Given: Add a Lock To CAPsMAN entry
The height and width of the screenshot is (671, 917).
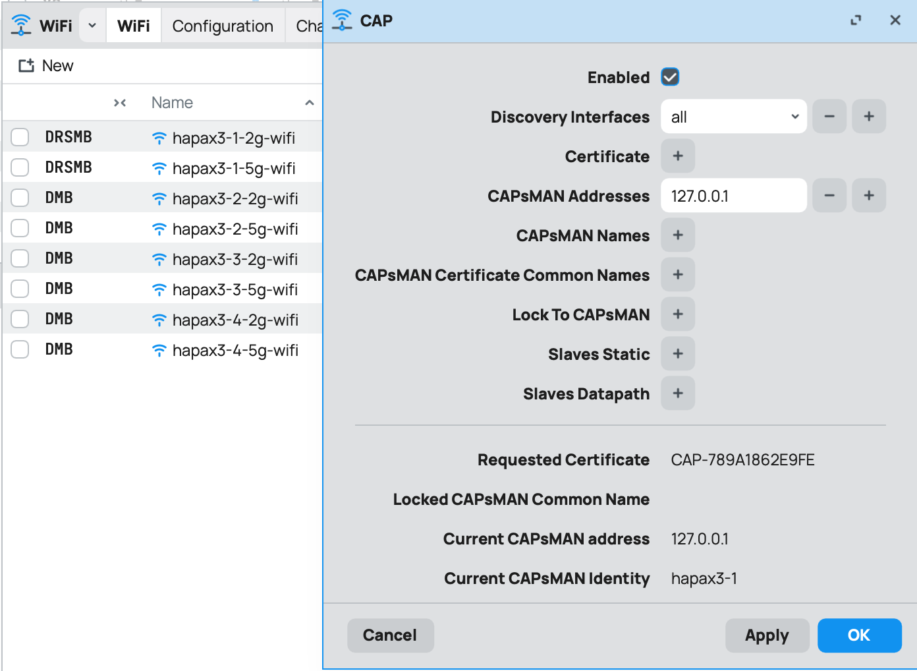Looking at the screenshot, I should point(677,314).
